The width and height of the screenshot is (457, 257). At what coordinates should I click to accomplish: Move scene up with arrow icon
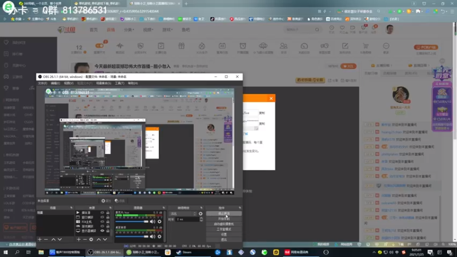tap(53, 239)
